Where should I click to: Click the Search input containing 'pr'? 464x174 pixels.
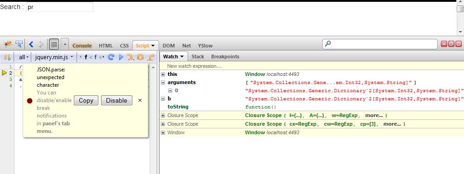click(x=59, y=7)
